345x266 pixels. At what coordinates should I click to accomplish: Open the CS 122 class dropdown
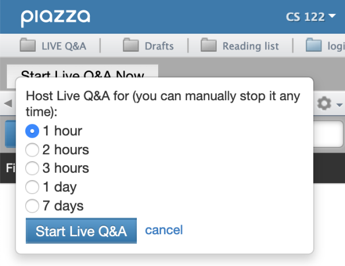point(314,17)
